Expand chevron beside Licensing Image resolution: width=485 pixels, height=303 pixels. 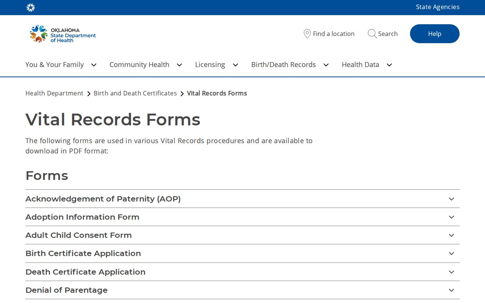[235, 65]
